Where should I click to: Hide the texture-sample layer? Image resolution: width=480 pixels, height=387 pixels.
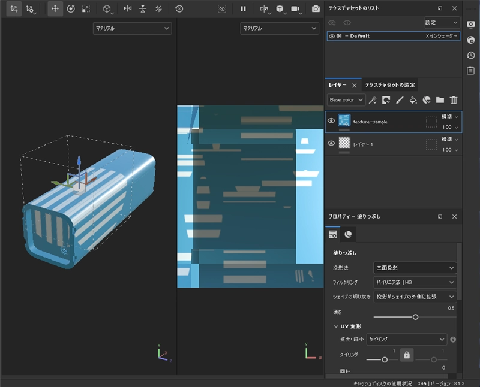coord(331,121)
